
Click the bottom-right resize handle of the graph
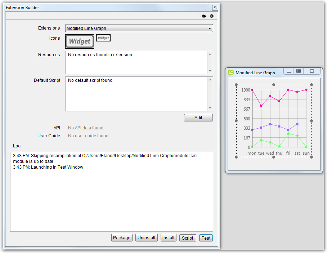point(312,157)
